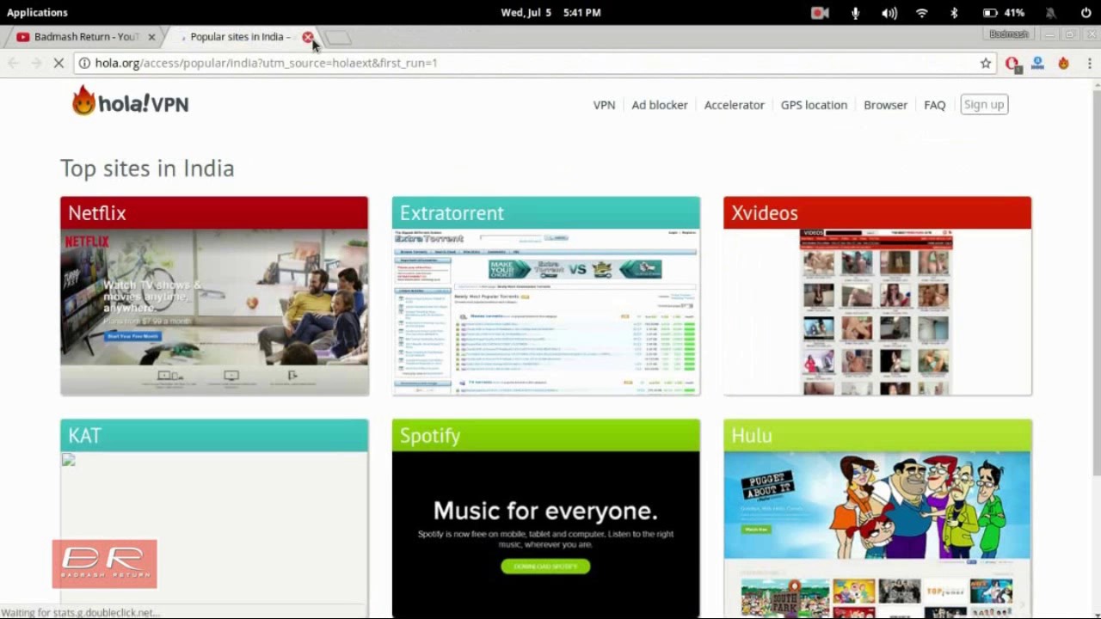Click the page's vertical scrollbar
The width and height of the screenshot is (1101, 619).
point(1096,284)
